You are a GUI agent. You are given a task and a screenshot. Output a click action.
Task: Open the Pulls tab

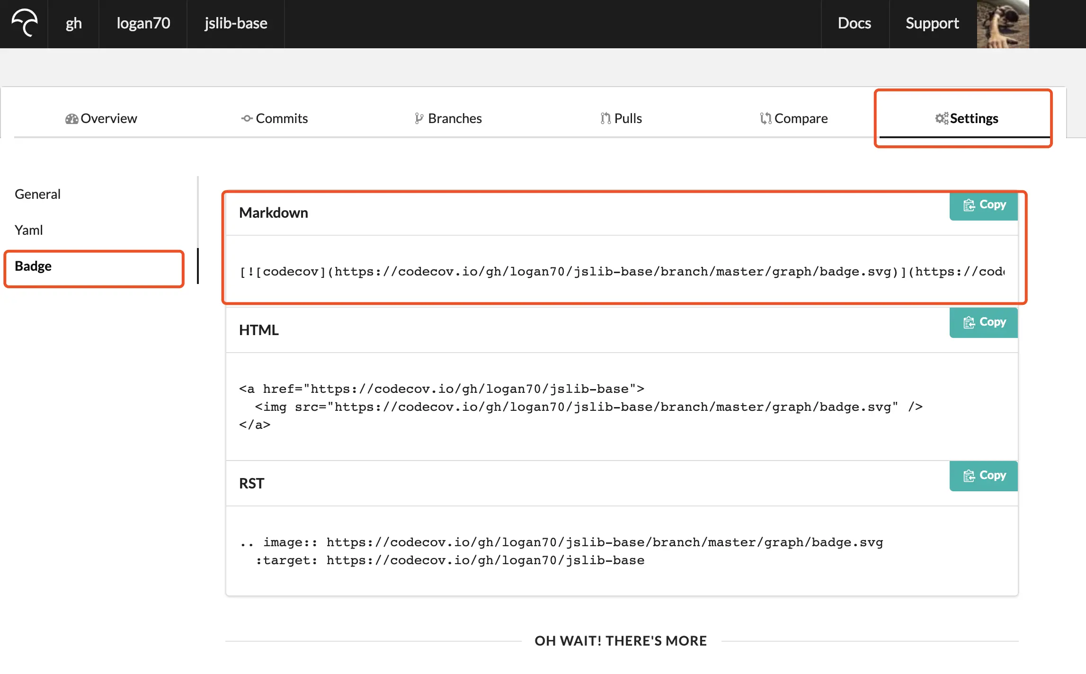tap(621, 118)
